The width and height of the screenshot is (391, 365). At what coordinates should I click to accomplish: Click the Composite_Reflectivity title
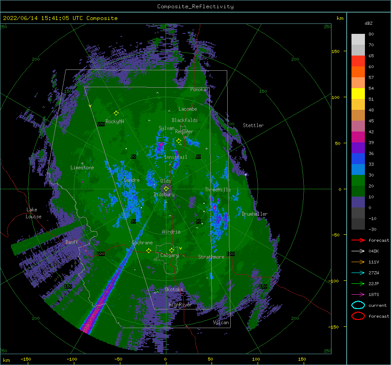pyautogui.click(x=195, y=7)
